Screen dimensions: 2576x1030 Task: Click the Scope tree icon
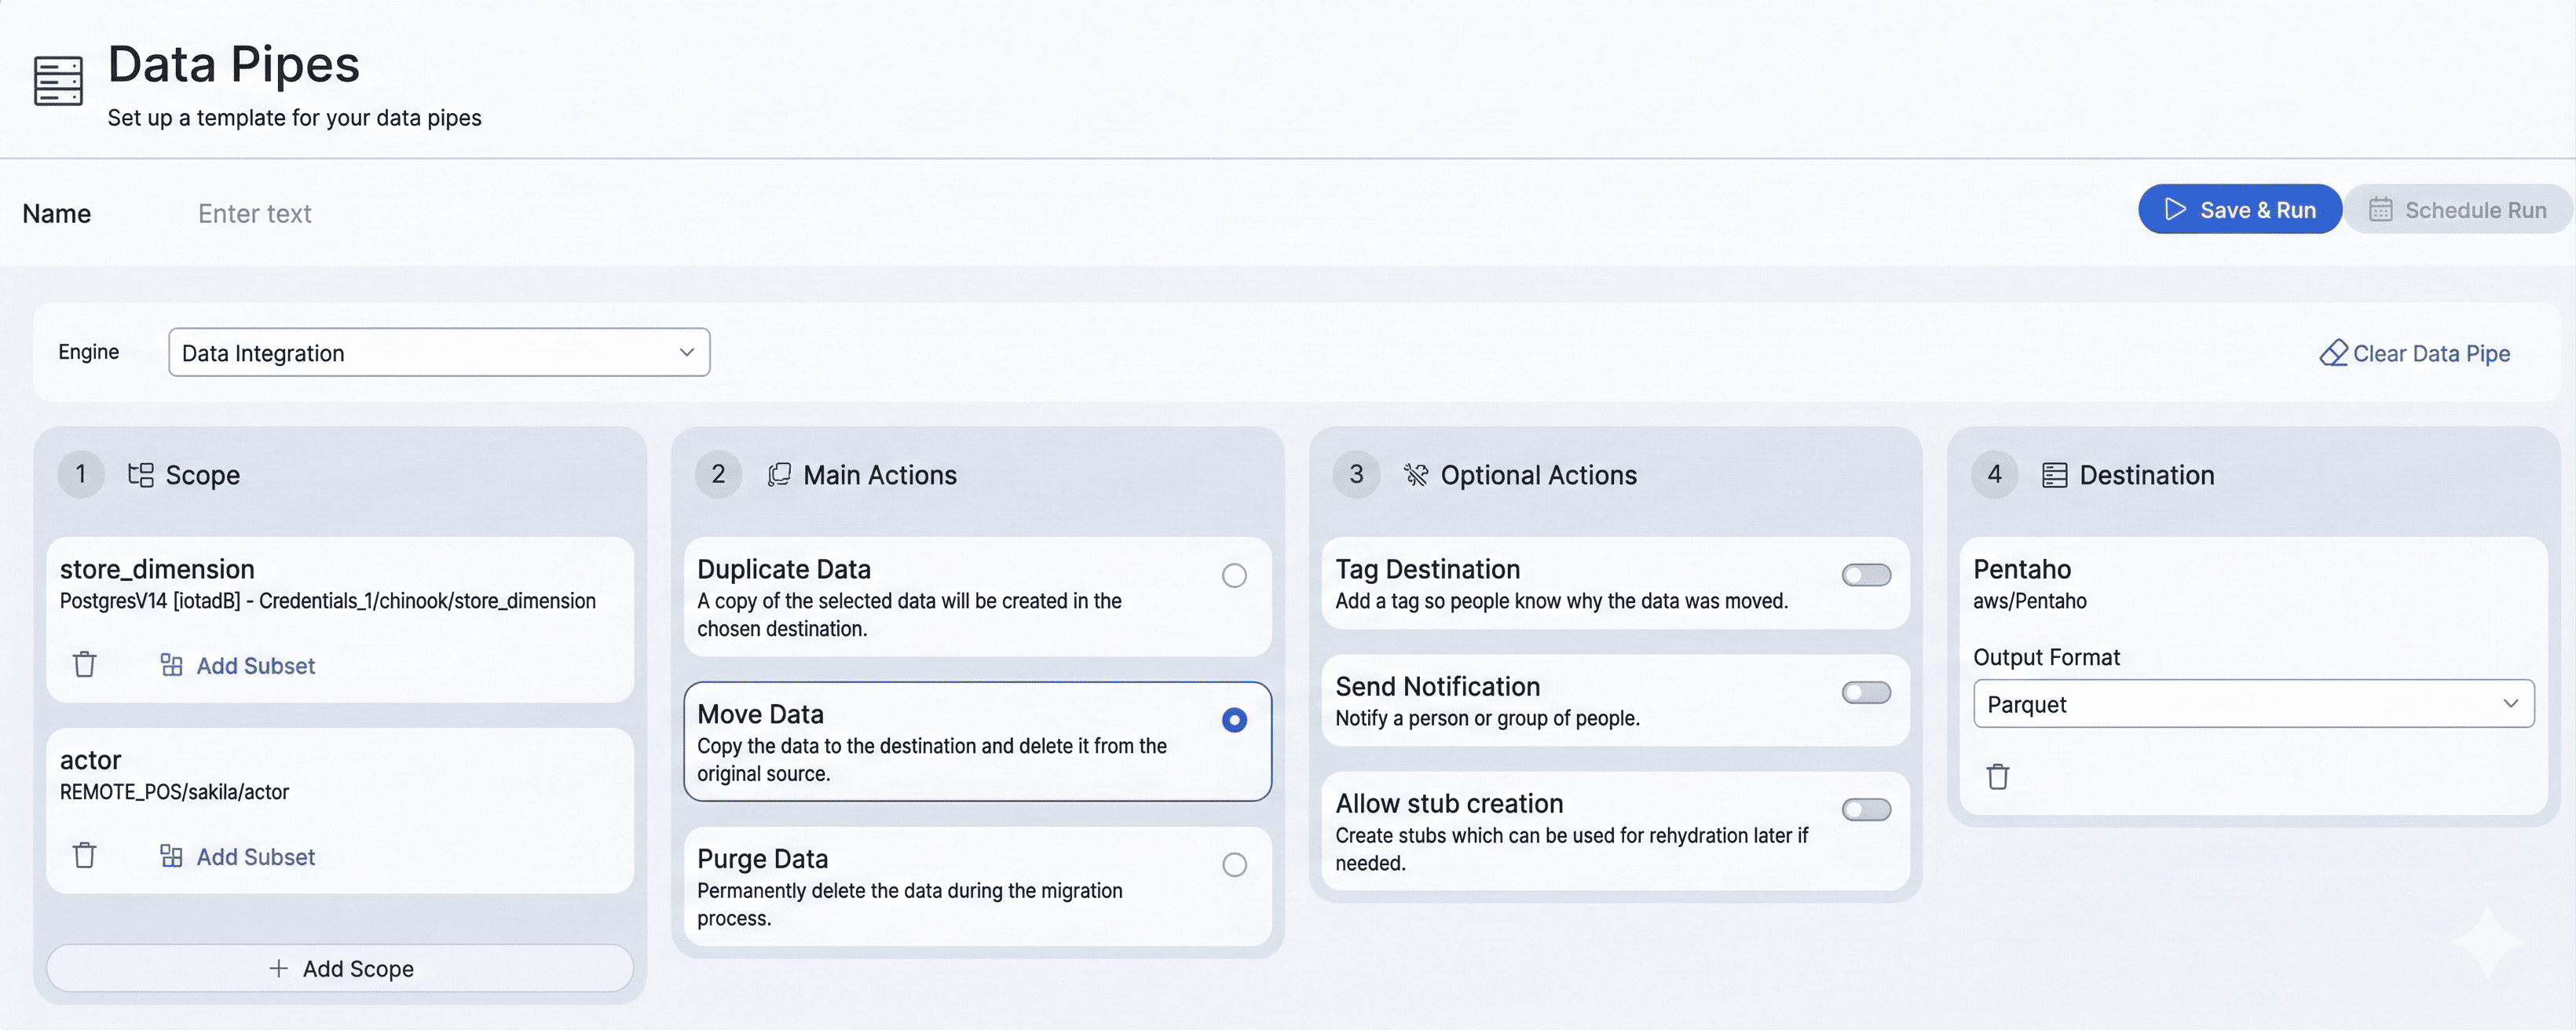[141, 475]
